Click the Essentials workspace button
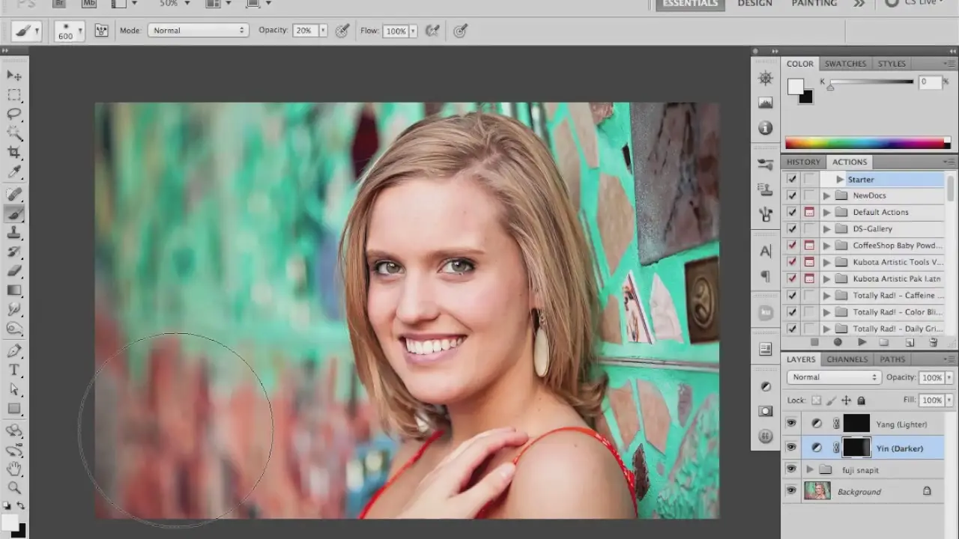The height and width of the screenshot is (539, 959). click(690, 4)
